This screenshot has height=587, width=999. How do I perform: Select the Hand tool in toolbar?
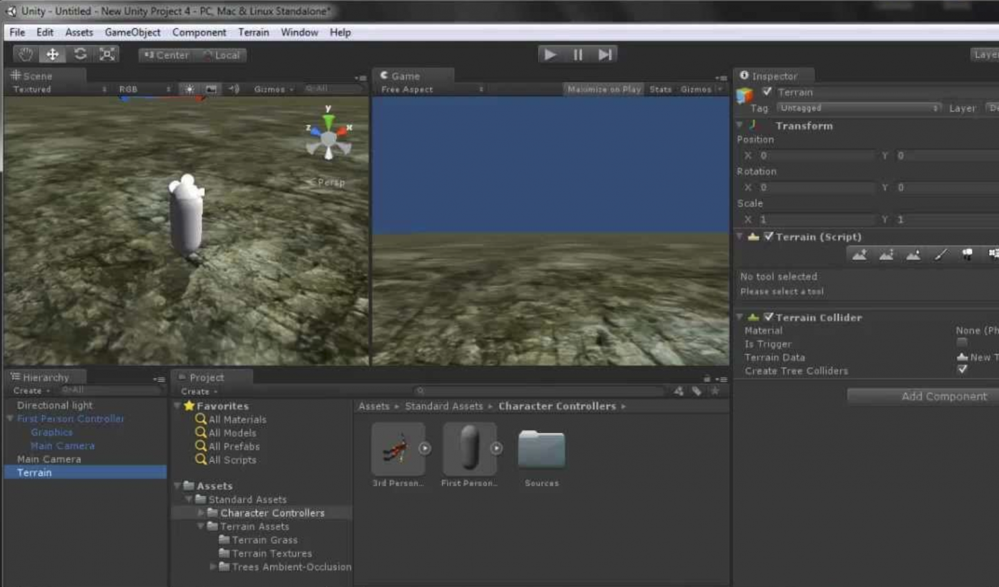coord(25,54)
